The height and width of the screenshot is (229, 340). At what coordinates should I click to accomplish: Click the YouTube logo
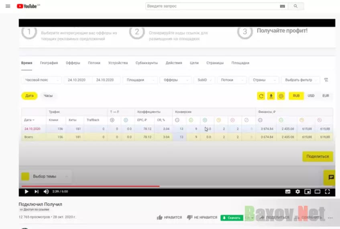pyautogui.click(x=29, y=6)
